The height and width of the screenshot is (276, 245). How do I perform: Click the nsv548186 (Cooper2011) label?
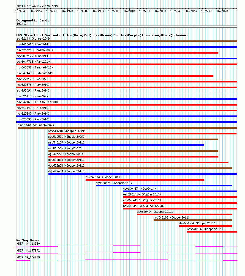pos(205,229)
